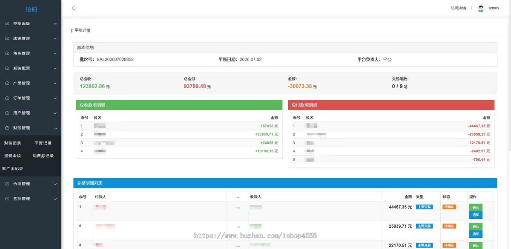This screenshot has height=249, width=511.
Task: Expand the 控制面板 menu chevron
Action: pos(55,24)
